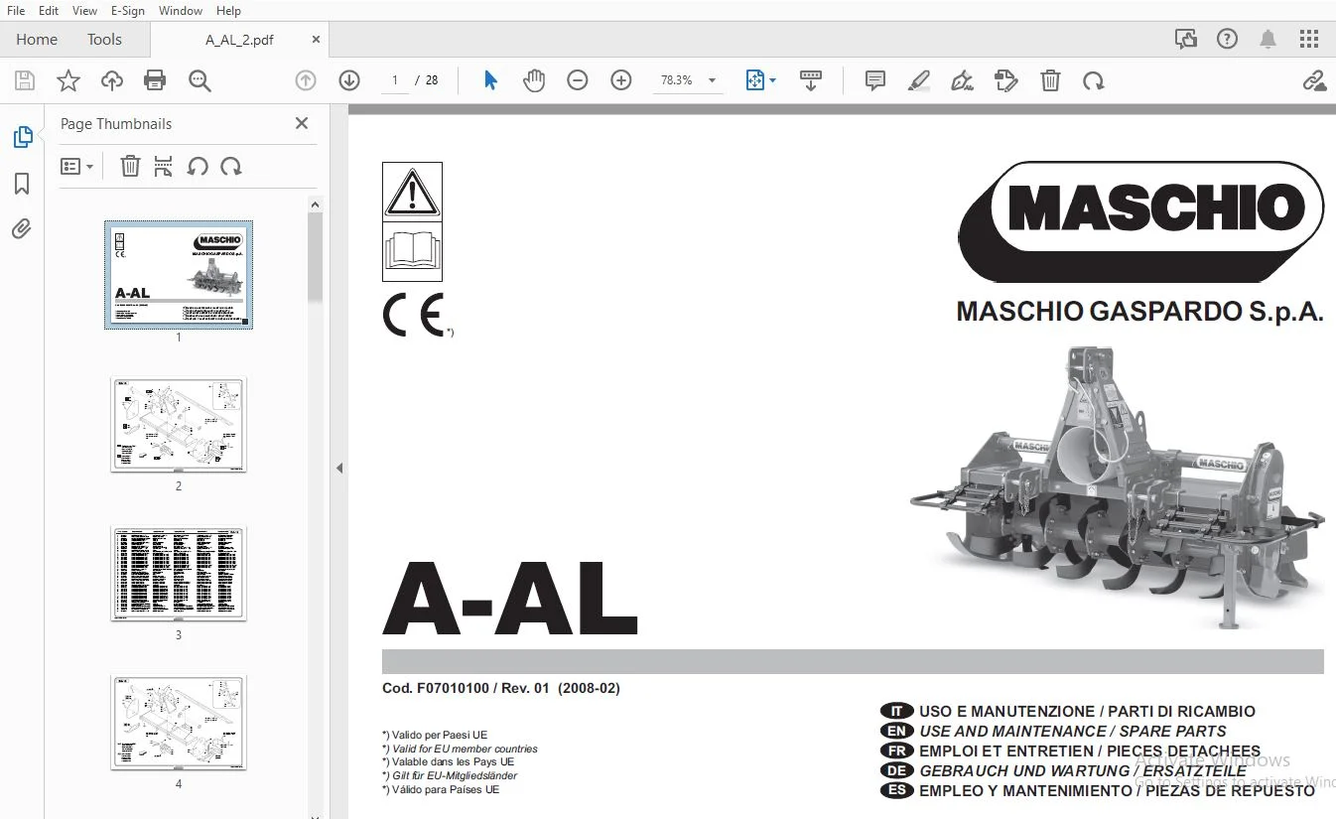Open the Help menu

[x=228, y=10]
